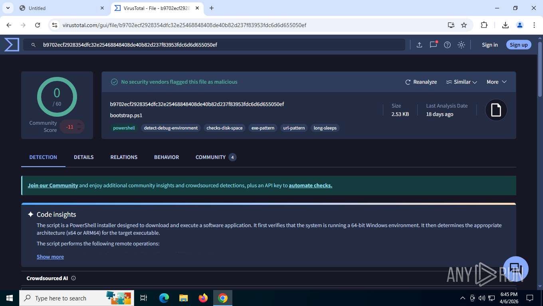Viewport: 543px width, 306px height.
Task: Click the 18 days ago analysis date
Action: pos(440,114)
